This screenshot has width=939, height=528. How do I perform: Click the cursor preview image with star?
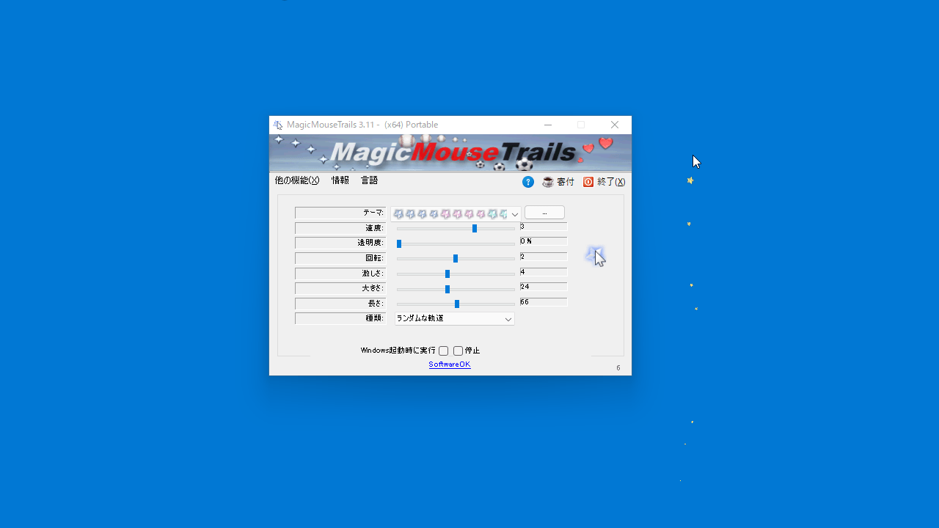[596, 256]
